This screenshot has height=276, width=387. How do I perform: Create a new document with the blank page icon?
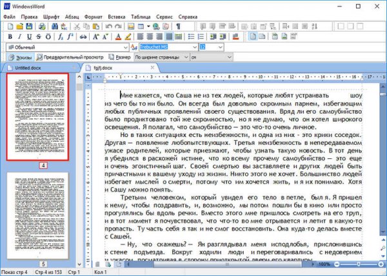pyautogui.click(x=10, y=26)
